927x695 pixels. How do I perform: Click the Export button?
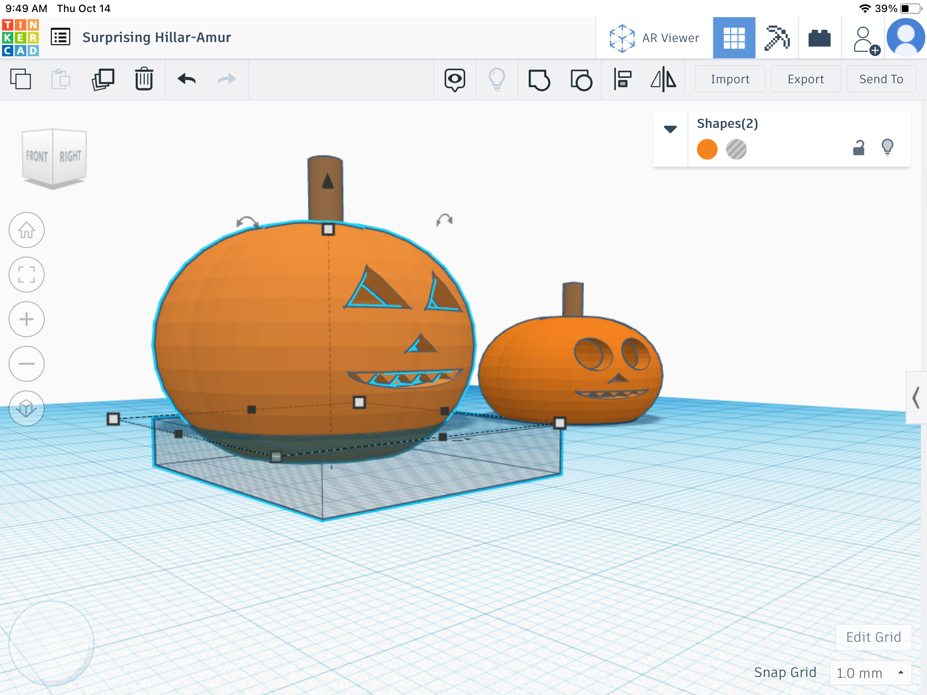coord(806,79)
